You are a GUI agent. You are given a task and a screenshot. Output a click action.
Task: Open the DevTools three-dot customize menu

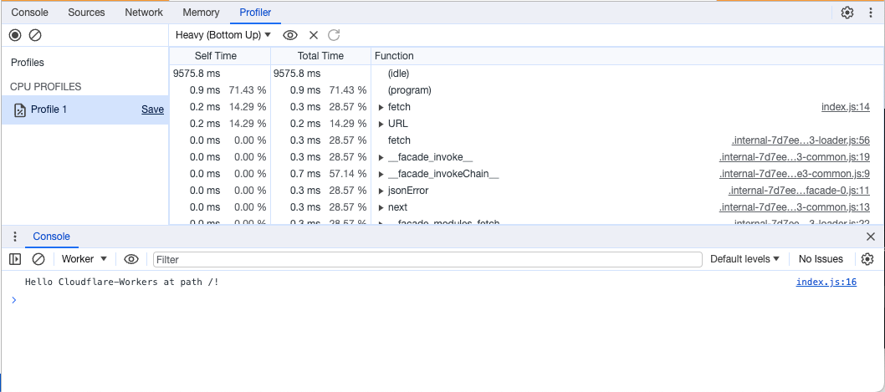point(870,13)
